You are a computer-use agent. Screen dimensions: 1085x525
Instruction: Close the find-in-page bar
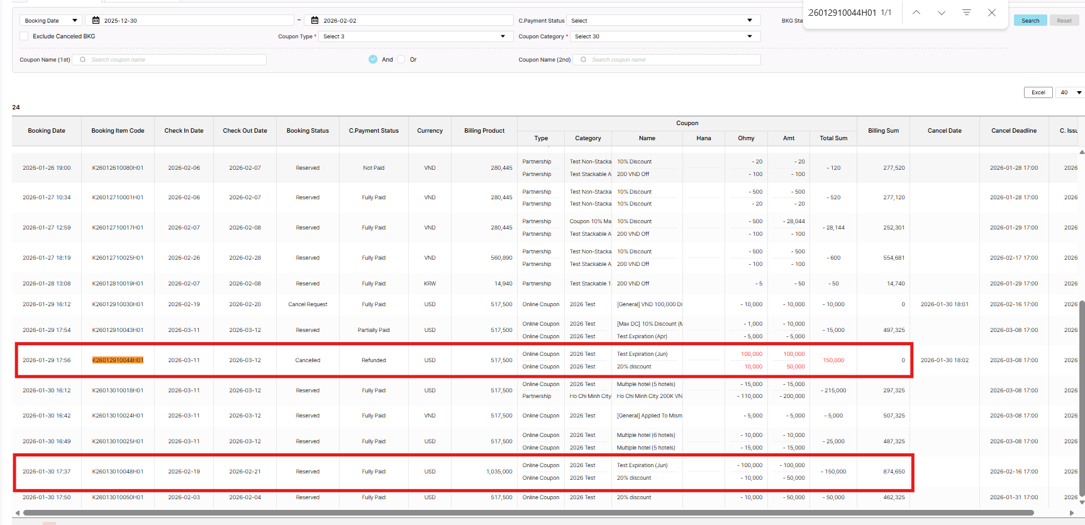point(992,13)
